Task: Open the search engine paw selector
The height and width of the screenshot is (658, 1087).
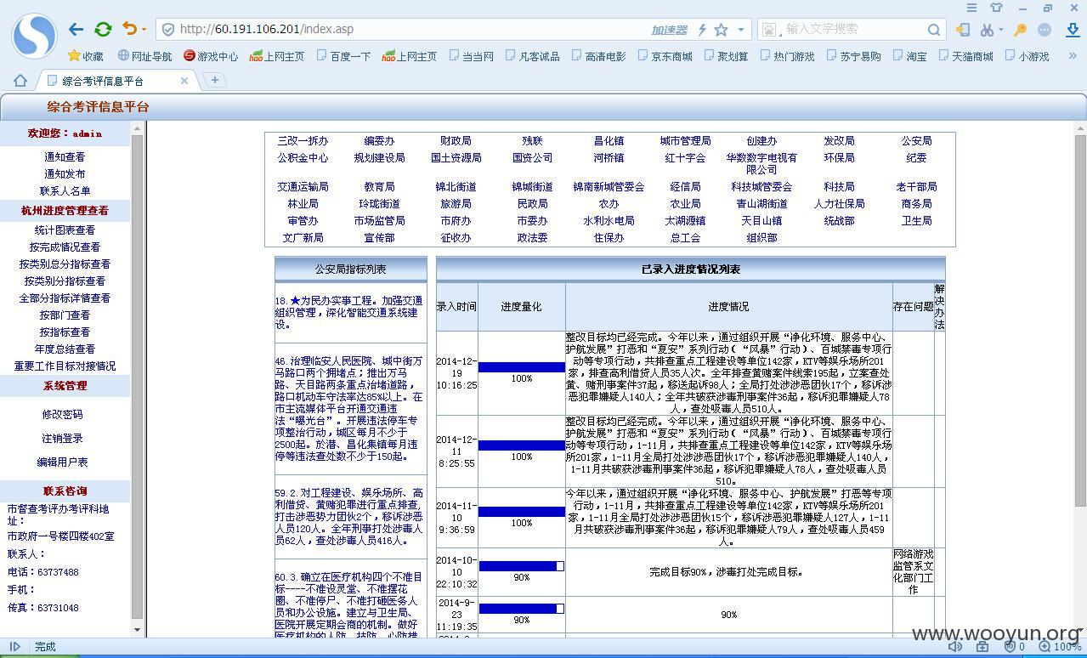Action: pos(771,30)
